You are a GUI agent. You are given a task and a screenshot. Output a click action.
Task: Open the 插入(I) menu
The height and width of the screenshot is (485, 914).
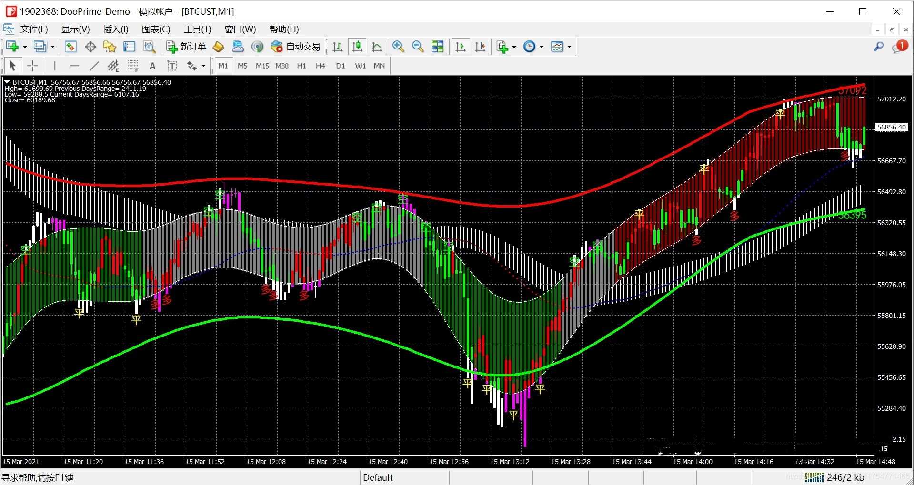[x=116, y=29]
